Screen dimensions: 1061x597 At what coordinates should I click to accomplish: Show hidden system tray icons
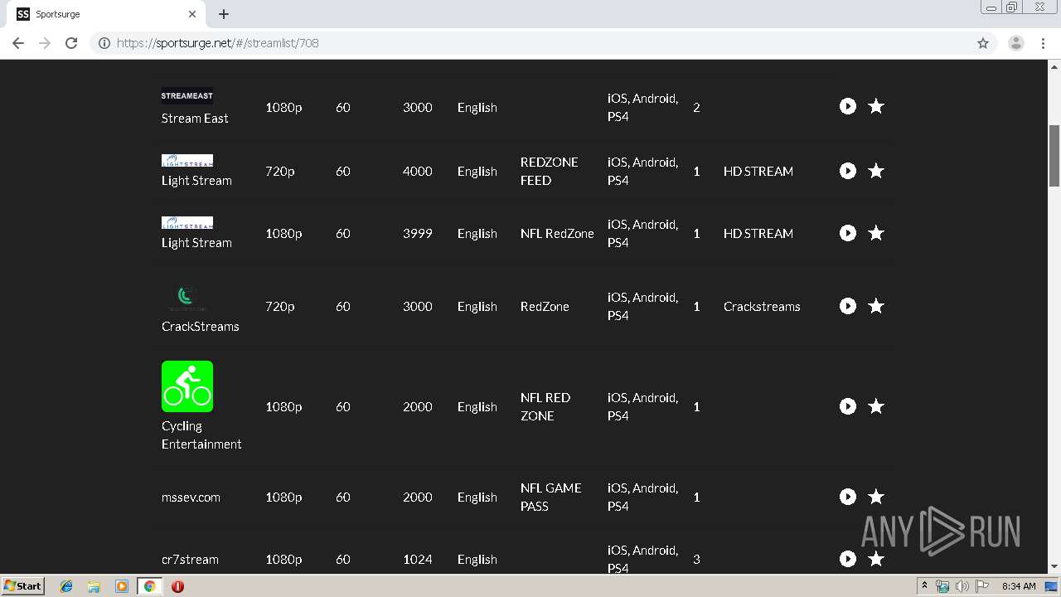coord(925,585)
